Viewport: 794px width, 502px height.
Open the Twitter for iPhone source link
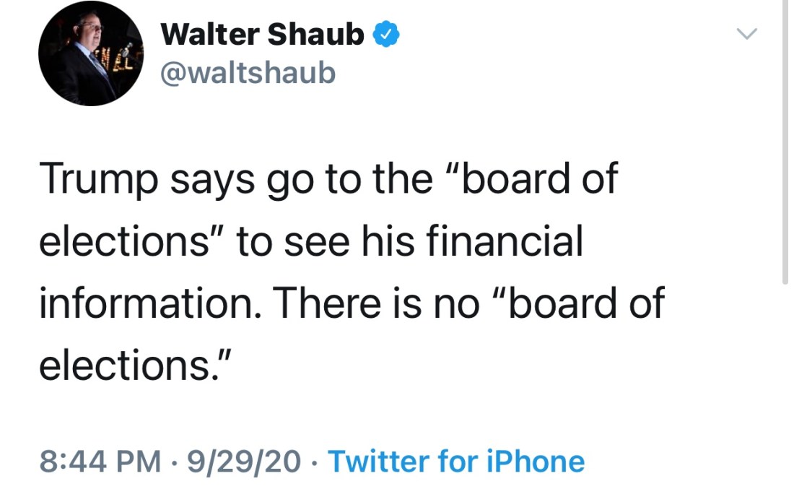point(456,461)
